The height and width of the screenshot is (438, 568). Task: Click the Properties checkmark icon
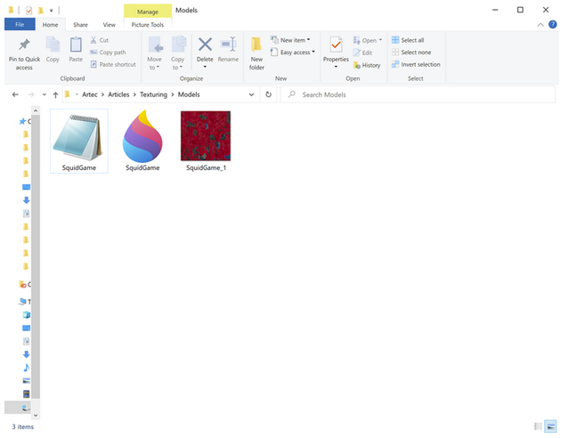pos(336,45)
